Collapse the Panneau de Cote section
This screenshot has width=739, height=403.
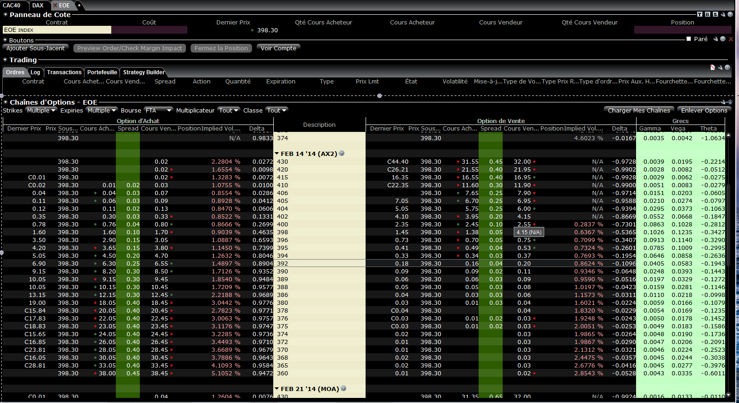click(x=6, y=14)
